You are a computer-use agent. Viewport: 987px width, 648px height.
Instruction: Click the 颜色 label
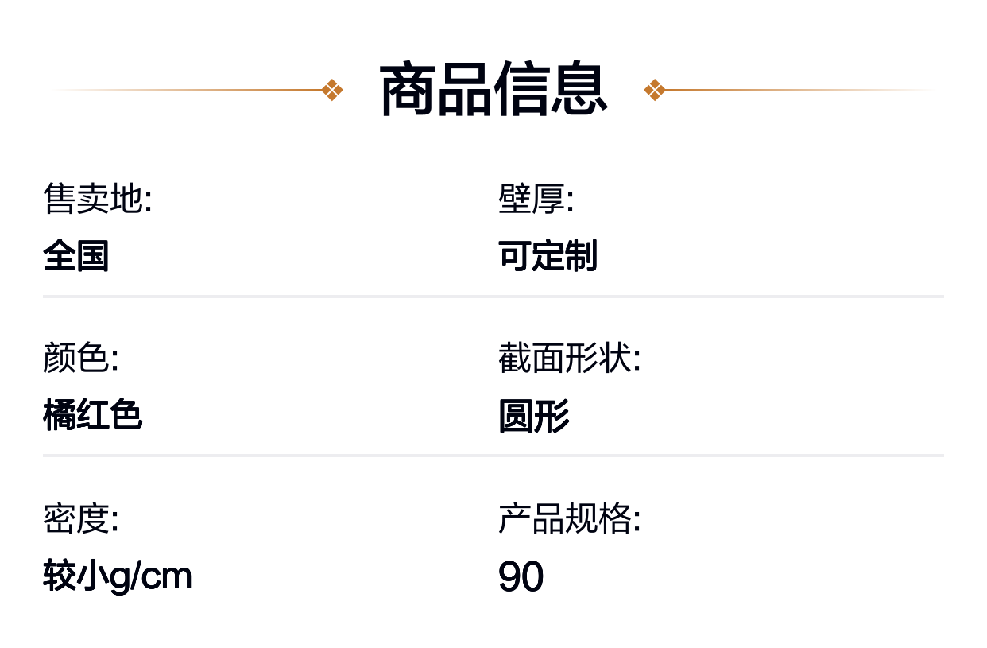80,358
